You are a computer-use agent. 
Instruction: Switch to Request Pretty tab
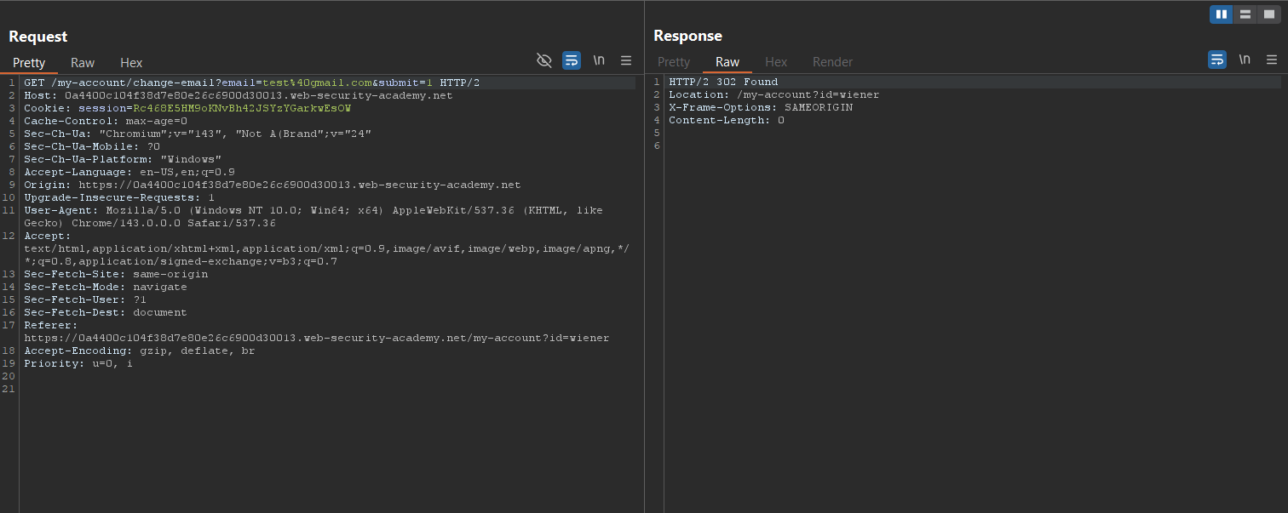point(29,63)
